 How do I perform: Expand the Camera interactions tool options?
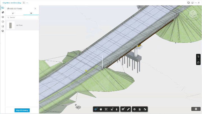pos(112,109)
